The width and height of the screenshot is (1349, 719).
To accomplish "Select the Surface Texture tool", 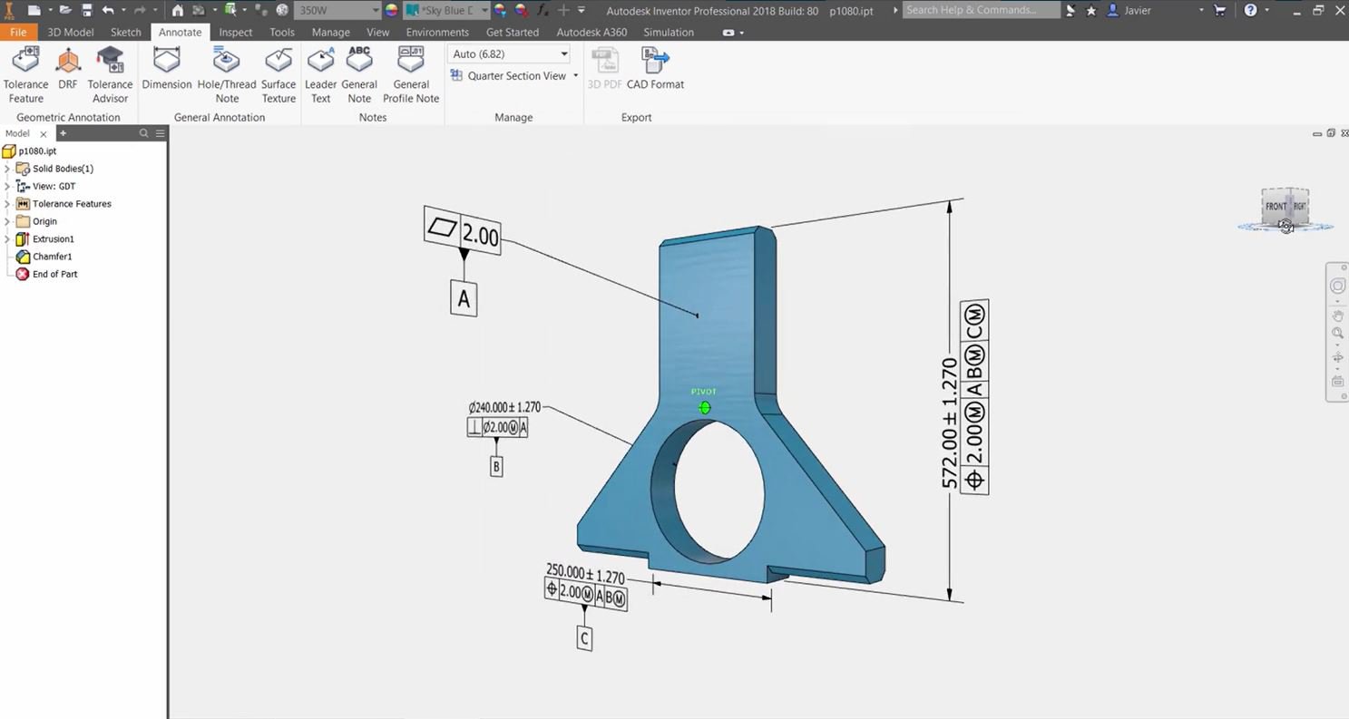I will tap(279, 75).
